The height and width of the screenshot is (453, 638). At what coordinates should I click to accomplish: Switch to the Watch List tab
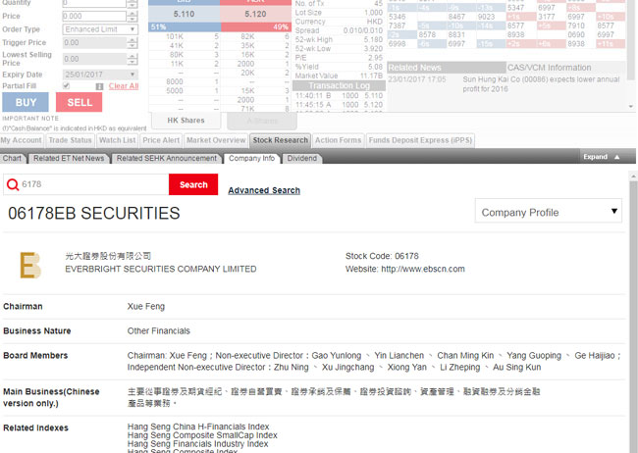pyautogui.click(x=117, y=140)
